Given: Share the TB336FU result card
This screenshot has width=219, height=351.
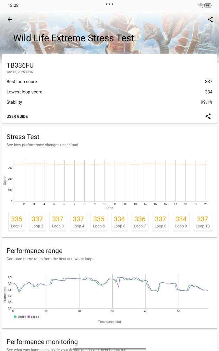Looking at the screenshot, I should click(208, 116).
